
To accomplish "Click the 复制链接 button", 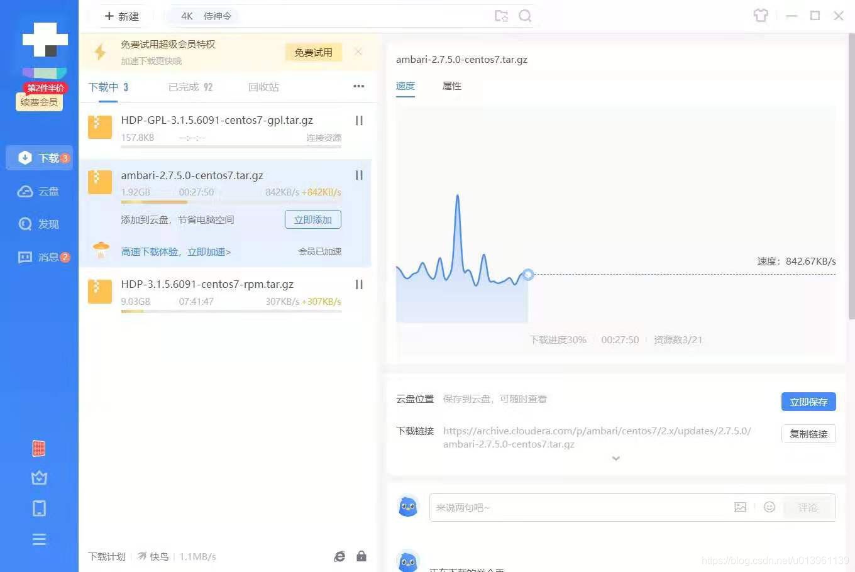I will point(808,434).
